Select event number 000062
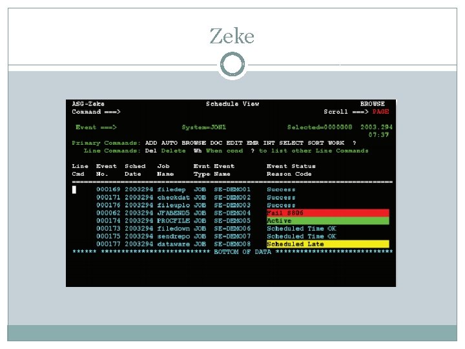The width and height of the screenshot is (465, 349). (x=108, y=213)
